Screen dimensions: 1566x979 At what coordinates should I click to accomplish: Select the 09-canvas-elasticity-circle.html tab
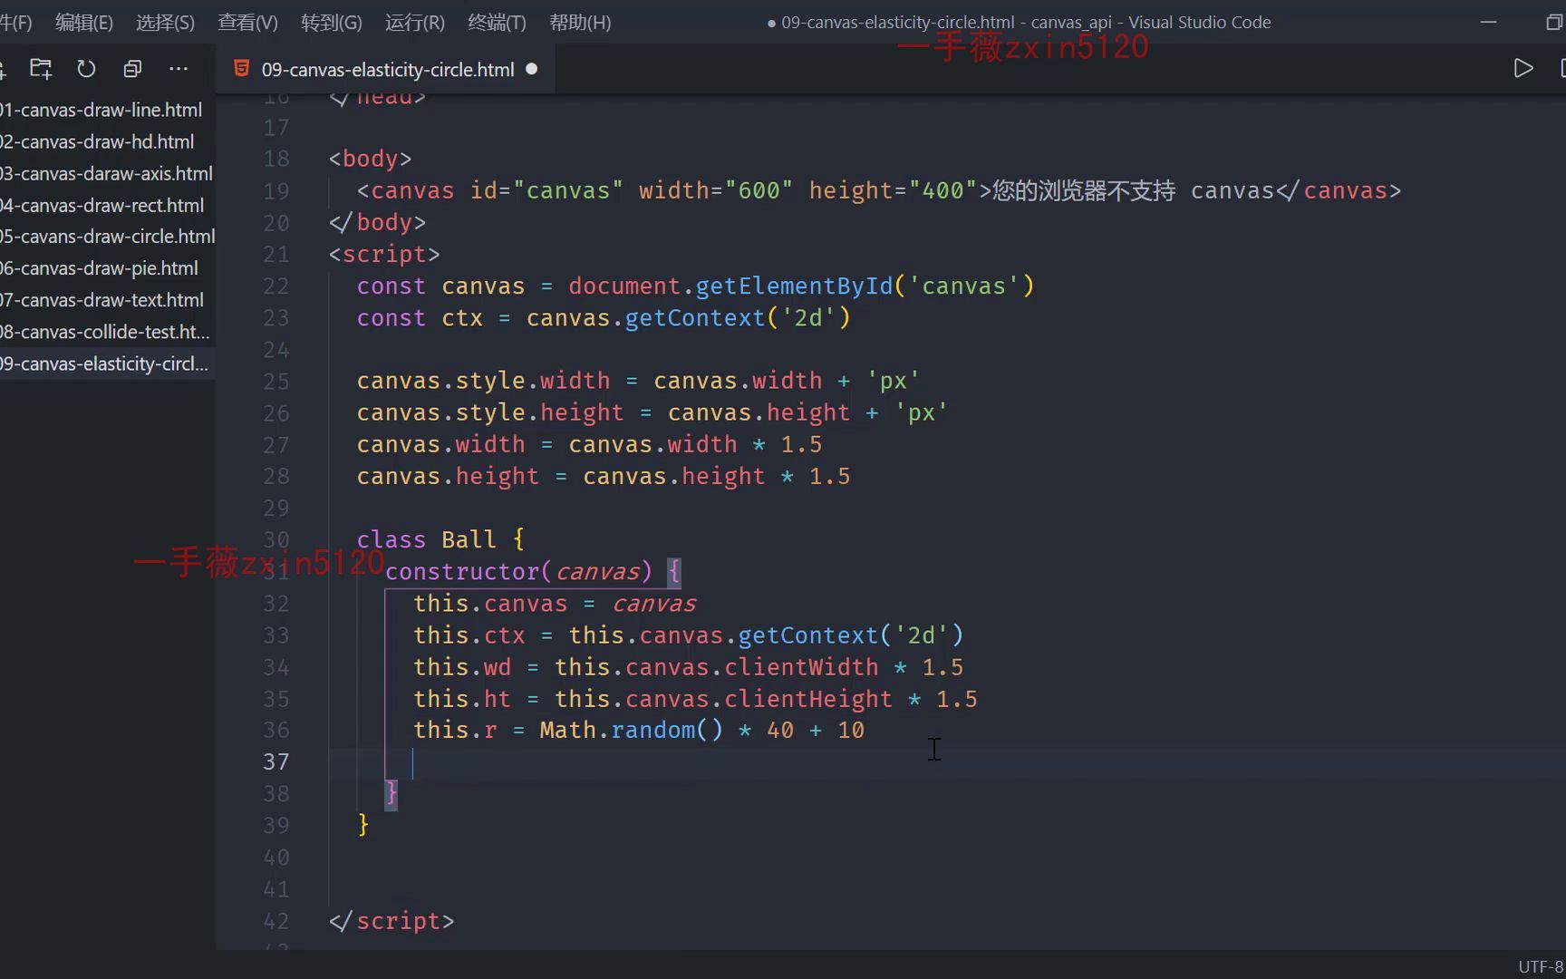click(387, 69)
